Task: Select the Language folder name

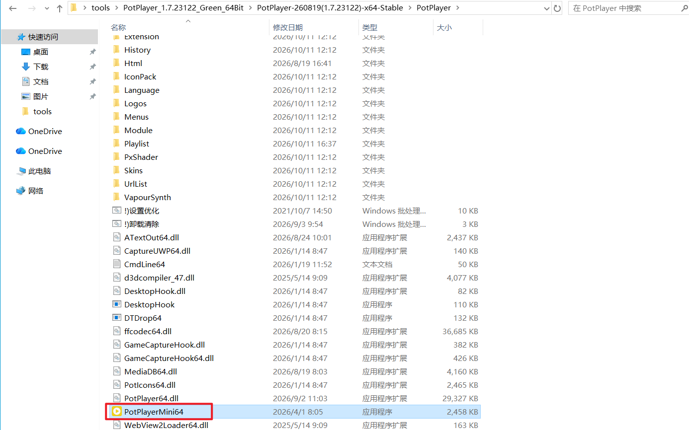Action: coord(142,90)
